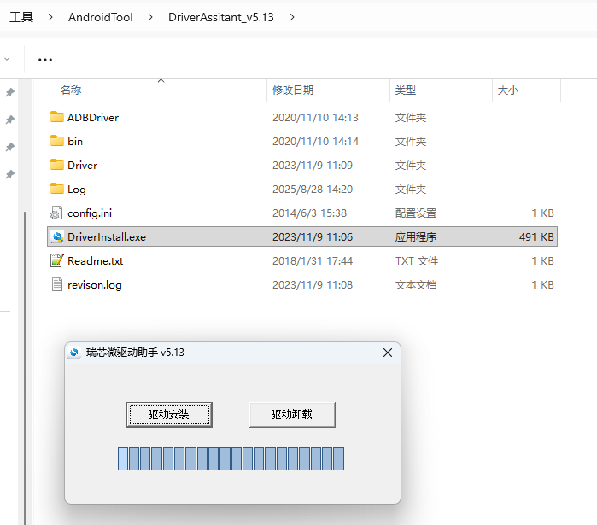Image resolution: width=597 pixels, height=525 pixels.
Task: Click the Readme.txt notepad icon
Action: (x=56, y=261)
